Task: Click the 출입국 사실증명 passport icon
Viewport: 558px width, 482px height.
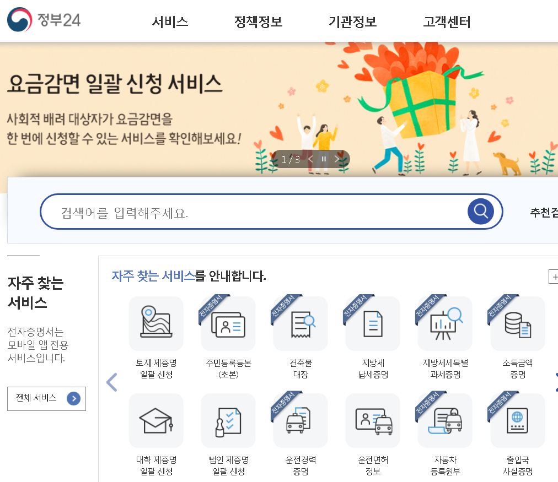Action: [x=517, y=420]
